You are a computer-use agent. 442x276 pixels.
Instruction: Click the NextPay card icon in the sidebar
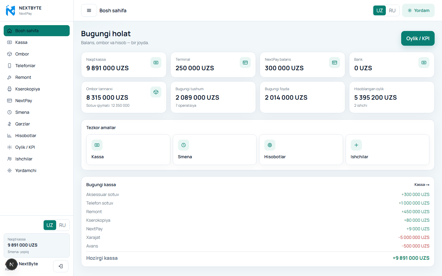(x=10, y=101)
